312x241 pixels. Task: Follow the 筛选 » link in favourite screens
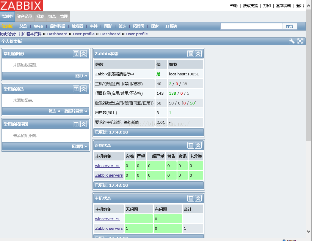54,111
